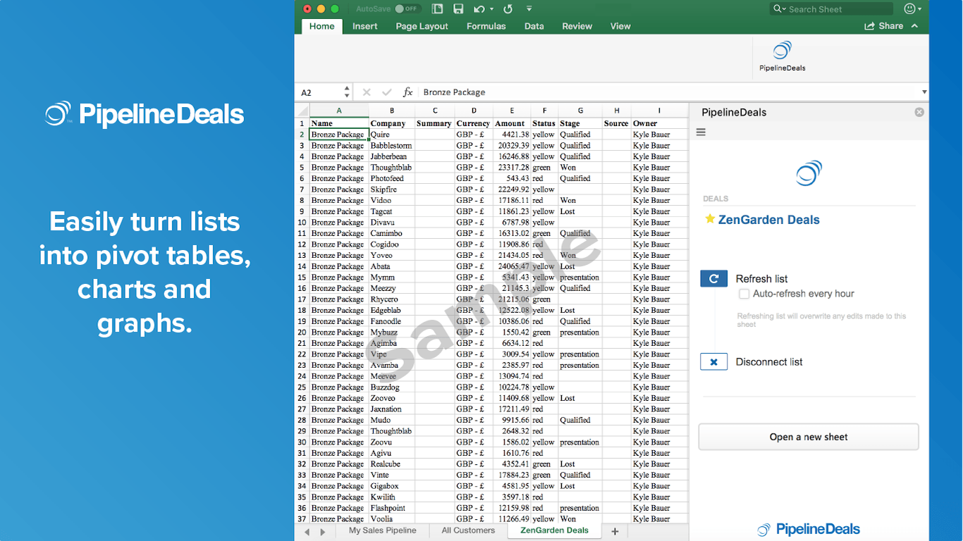Click the Disconnect list X button

click(x=713, y=361)
